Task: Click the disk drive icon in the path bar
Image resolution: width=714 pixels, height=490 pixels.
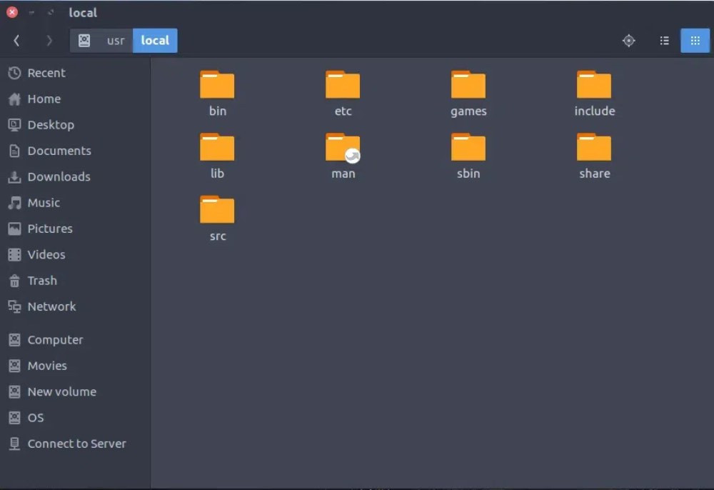Action: pyautogui.click(x=85, y=41)
